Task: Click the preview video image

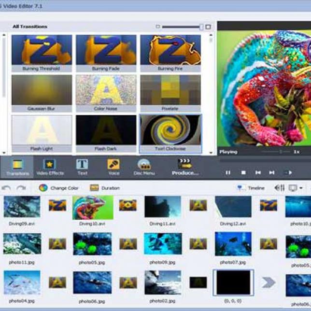Action: click(x=264, y=88)
